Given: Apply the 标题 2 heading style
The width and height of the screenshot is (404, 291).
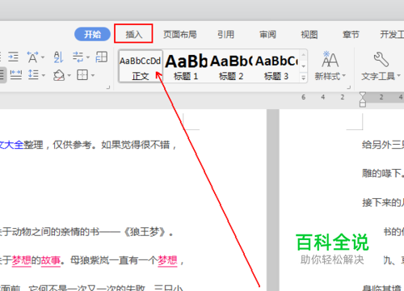Looking at the screenshot, I should click(231, 66).
